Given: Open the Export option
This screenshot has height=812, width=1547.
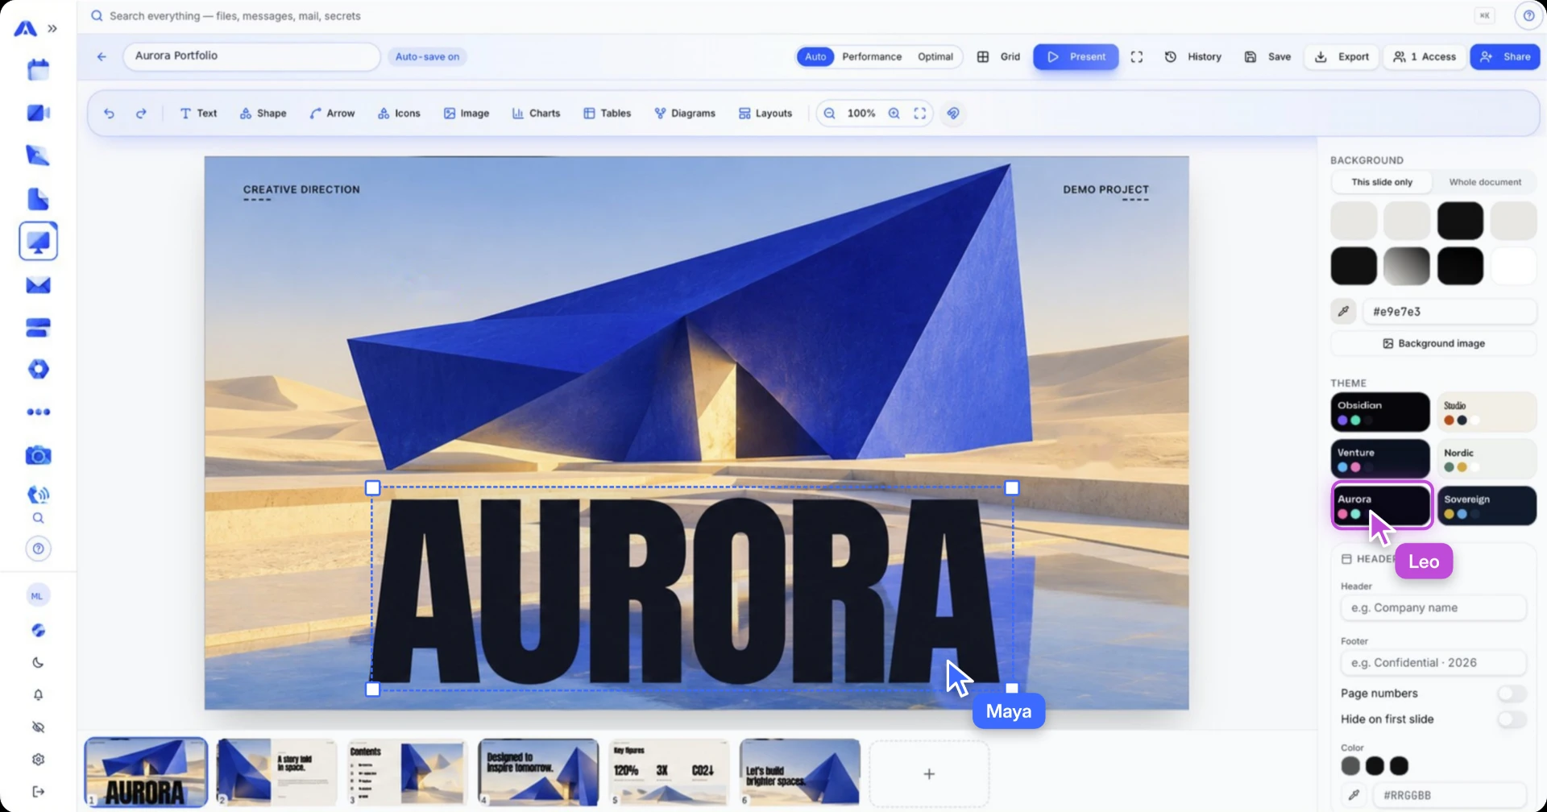Looking at the screenshot, I should [1342, 56].
